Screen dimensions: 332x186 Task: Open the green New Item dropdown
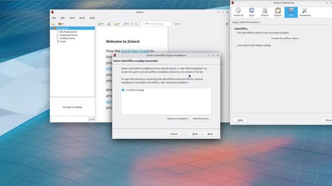(x=101, y=24)
